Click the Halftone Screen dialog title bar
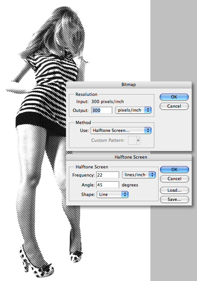This screenshot has height=281, width=197. [x=129, y=157]
